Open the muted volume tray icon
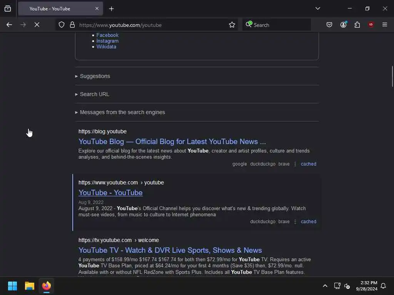 347,286
